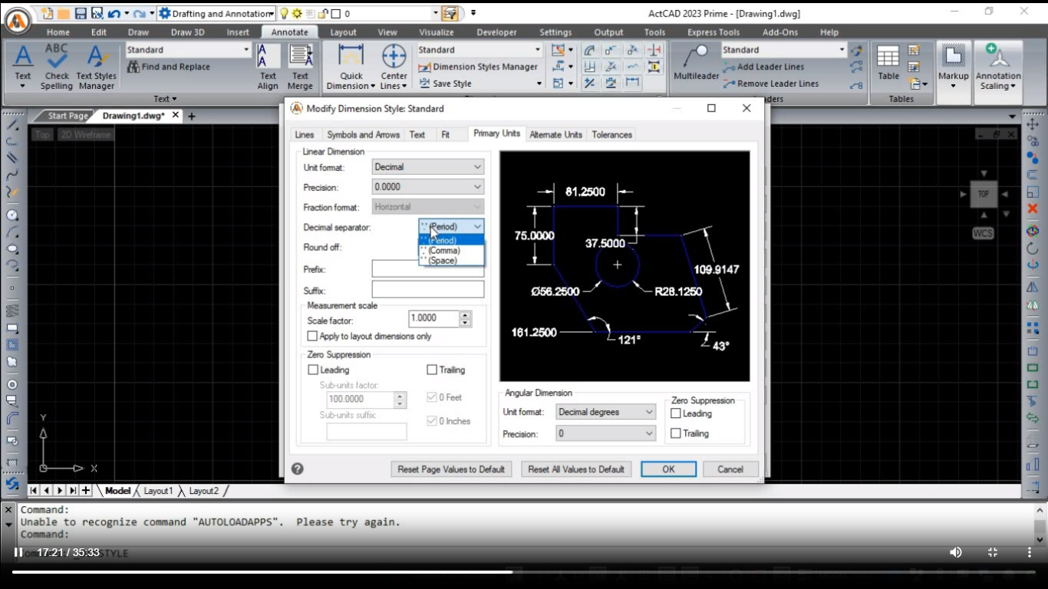
Task: Run Check Spelling tool
Action: tap(57, 66)
